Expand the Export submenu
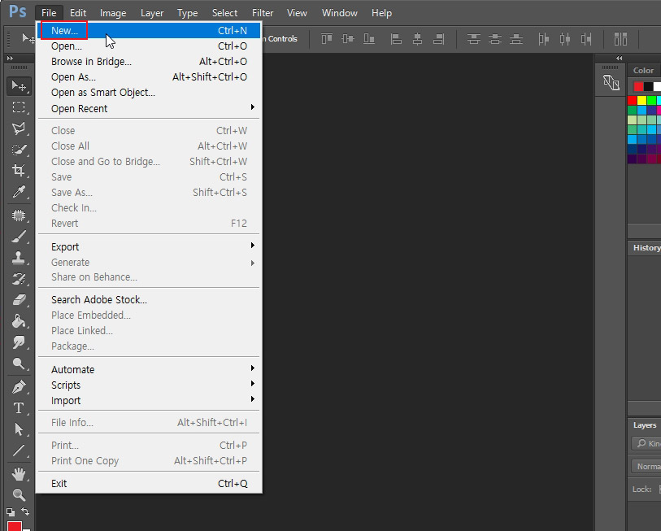 [x=149, y=246]
